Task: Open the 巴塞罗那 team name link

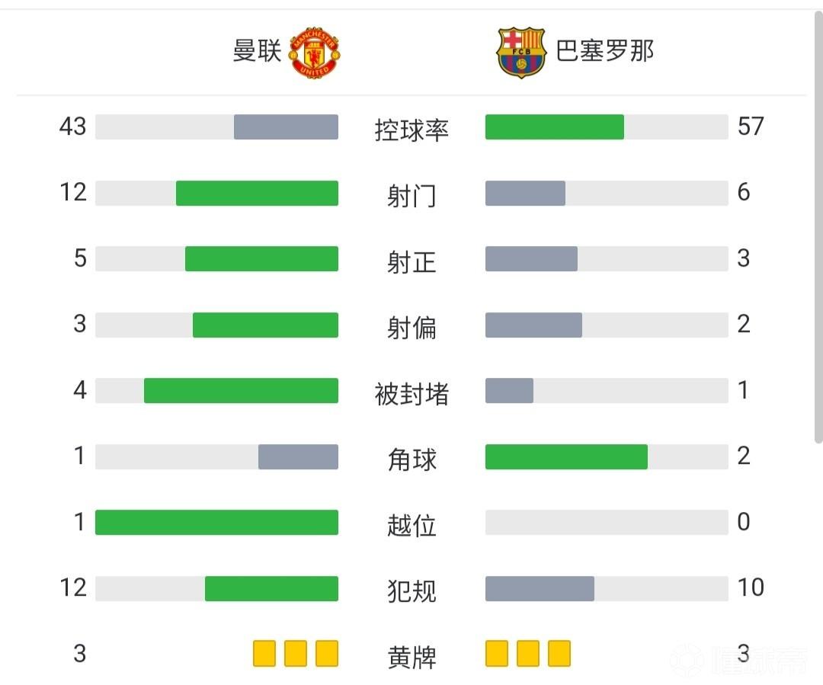Action: coord(605,52)
